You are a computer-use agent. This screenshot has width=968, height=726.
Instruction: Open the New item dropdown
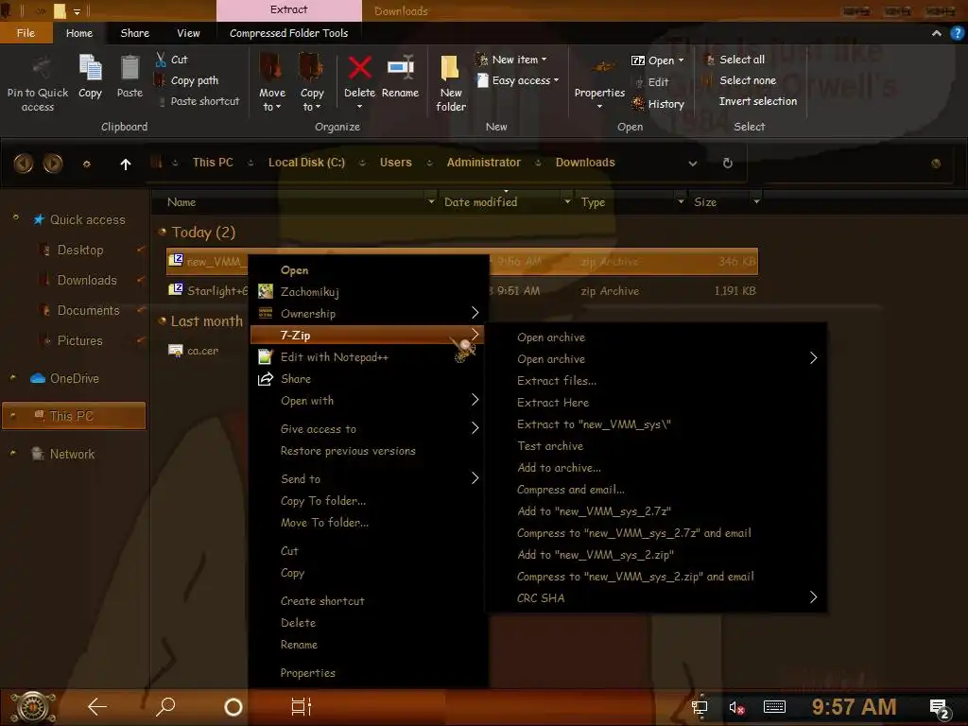511,60
